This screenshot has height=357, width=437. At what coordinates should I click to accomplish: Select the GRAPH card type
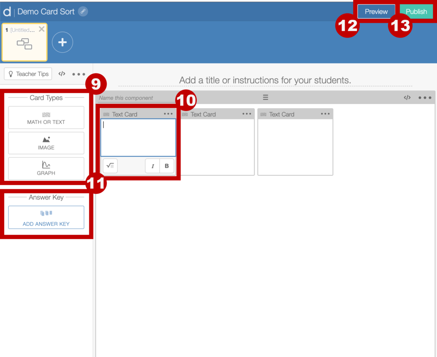click(x=46, y=168)
